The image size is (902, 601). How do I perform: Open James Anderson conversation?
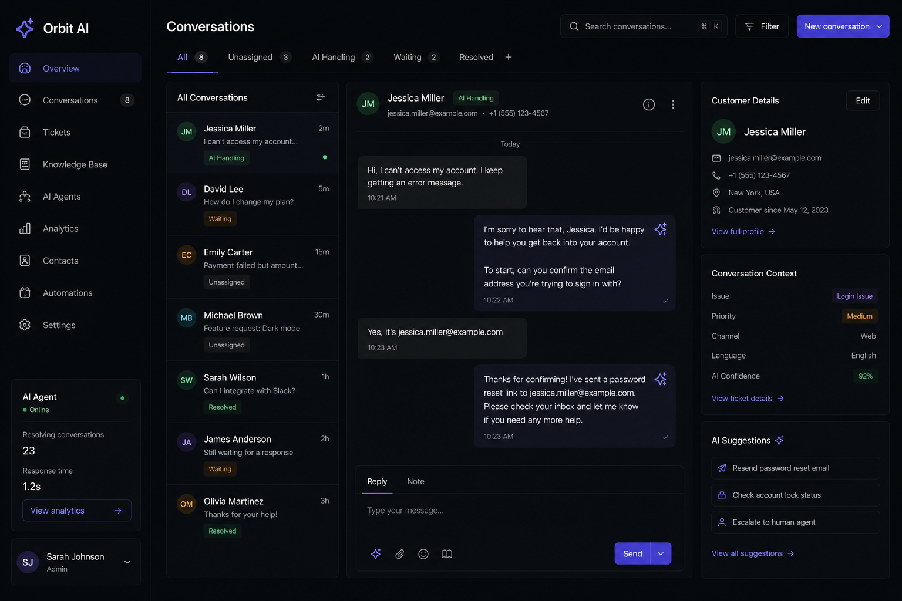click(x=253, y=454)
